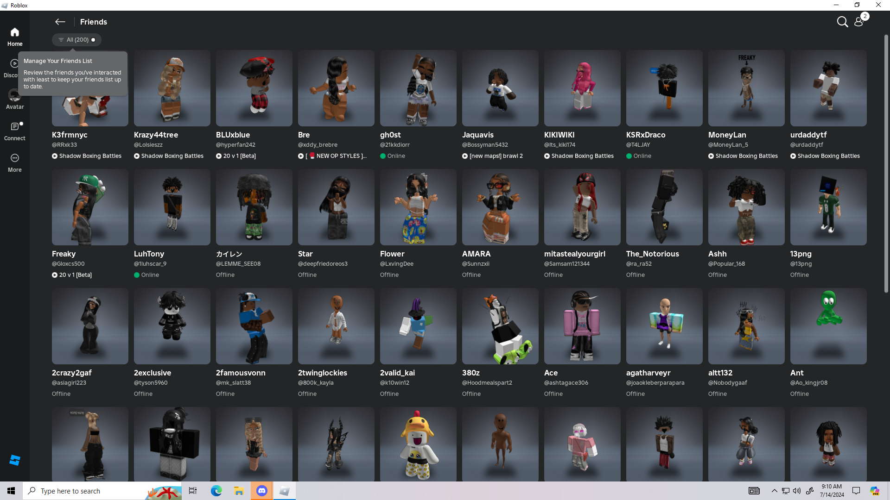Click the back arrow next to Friends

point(60,22)
